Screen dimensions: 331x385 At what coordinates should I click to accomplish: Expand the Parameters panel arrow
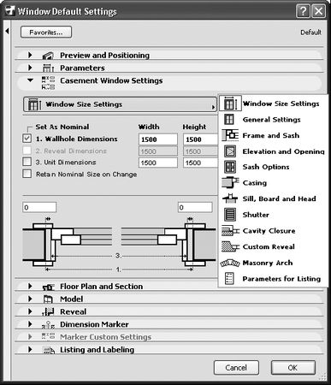(30, 68)
